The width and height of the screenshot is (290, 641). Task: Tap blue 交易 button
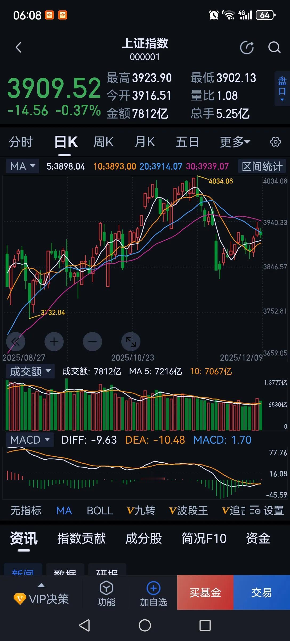tap(262, 592)
